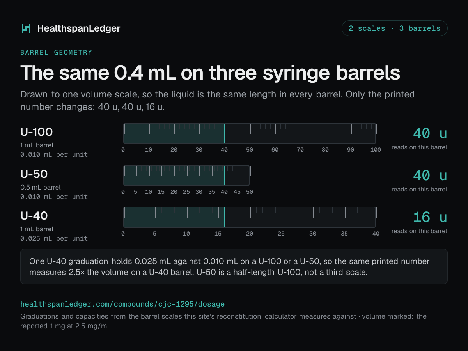Click the teal 40 marker on U-50 barrel
This screenshot has height=351, width=468.
[224, 175]
